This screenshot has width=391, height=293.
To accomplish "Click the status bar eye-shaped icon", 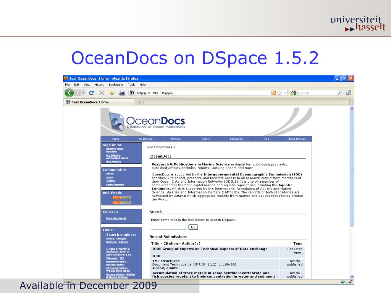I will pos(343,282).
